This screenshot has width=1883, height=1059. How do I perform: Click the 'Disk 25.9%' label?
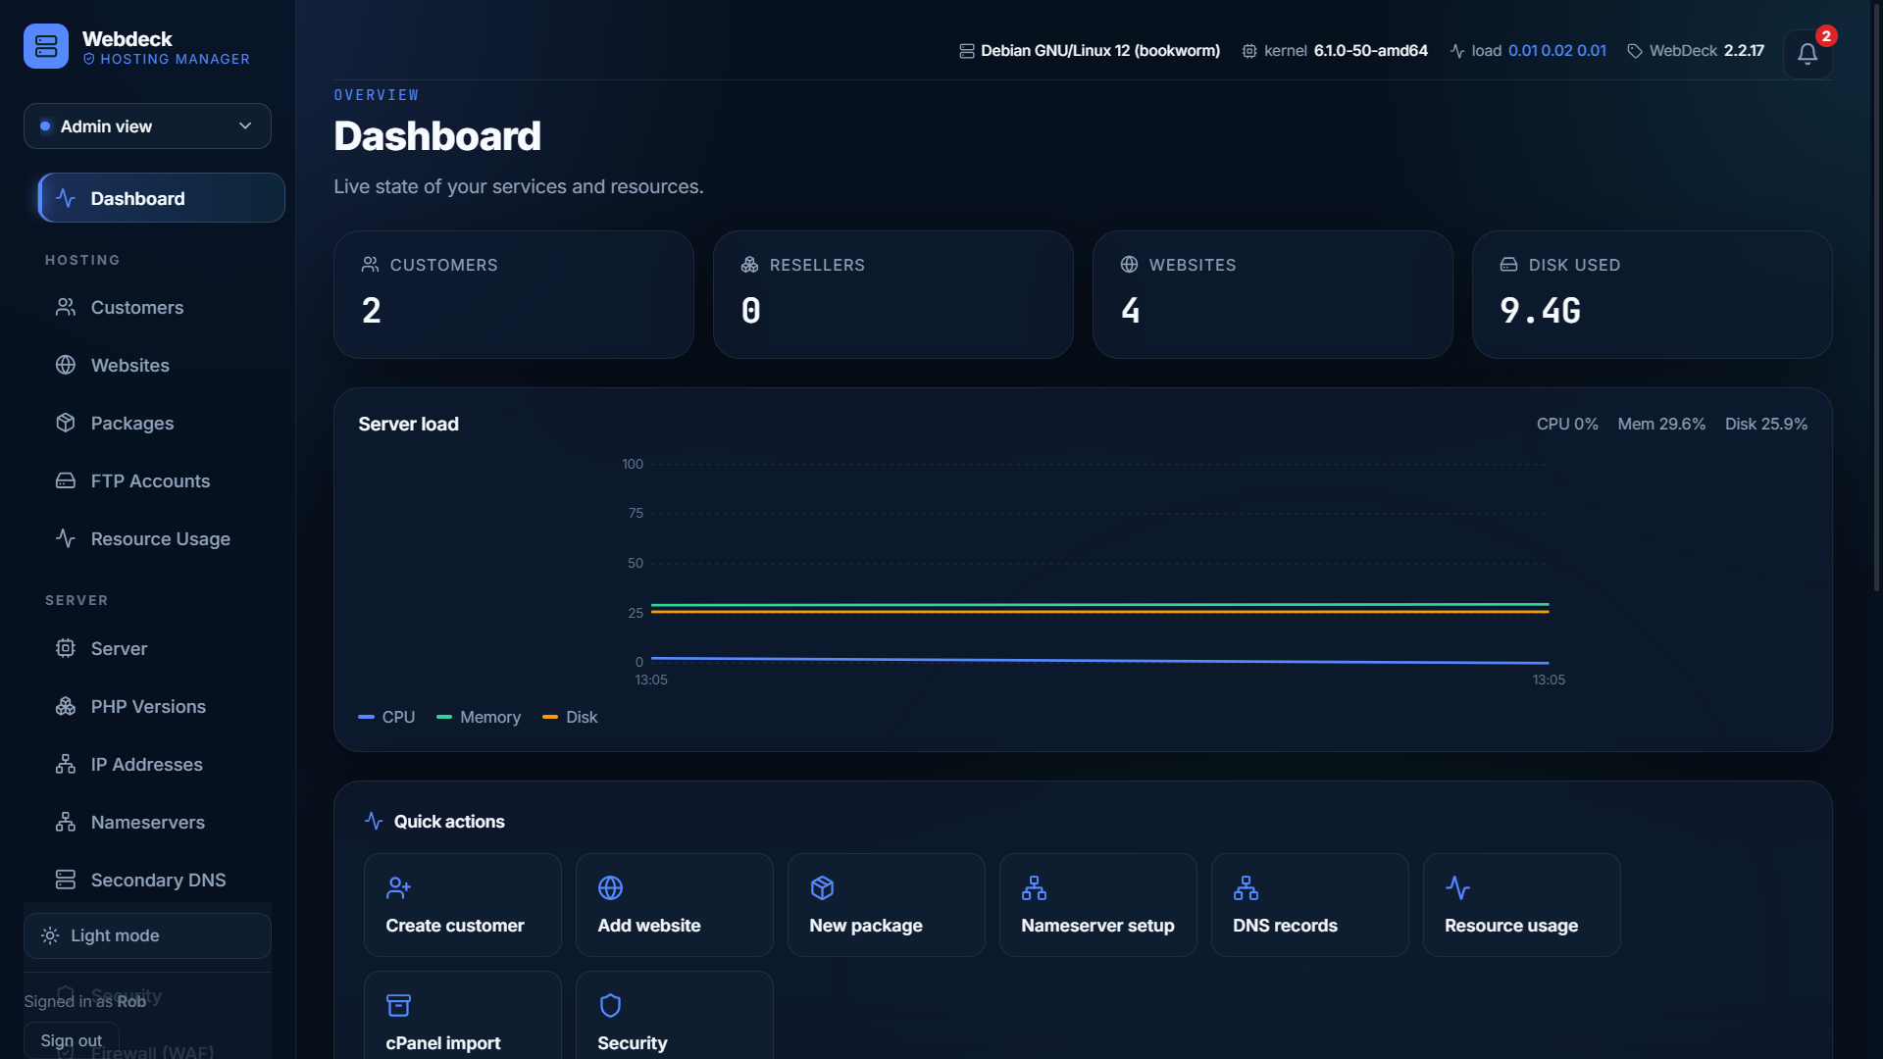point(1765,425)
